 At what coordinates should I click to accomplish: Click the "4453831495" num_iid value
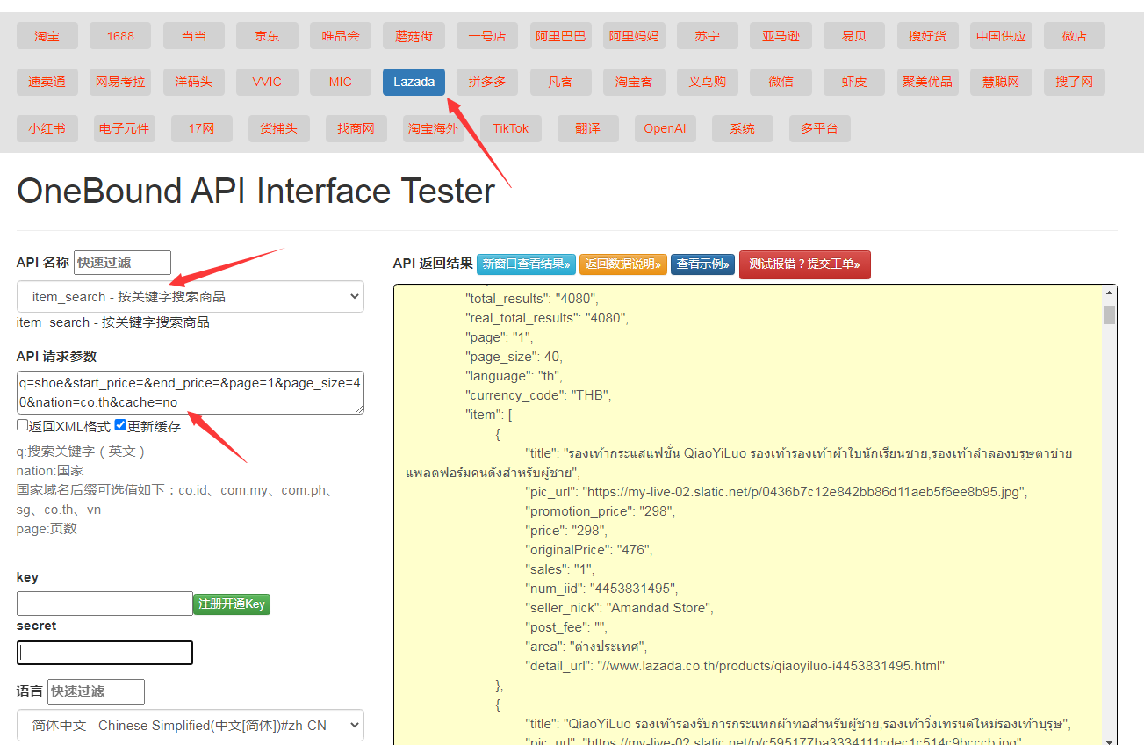point(633,589)
